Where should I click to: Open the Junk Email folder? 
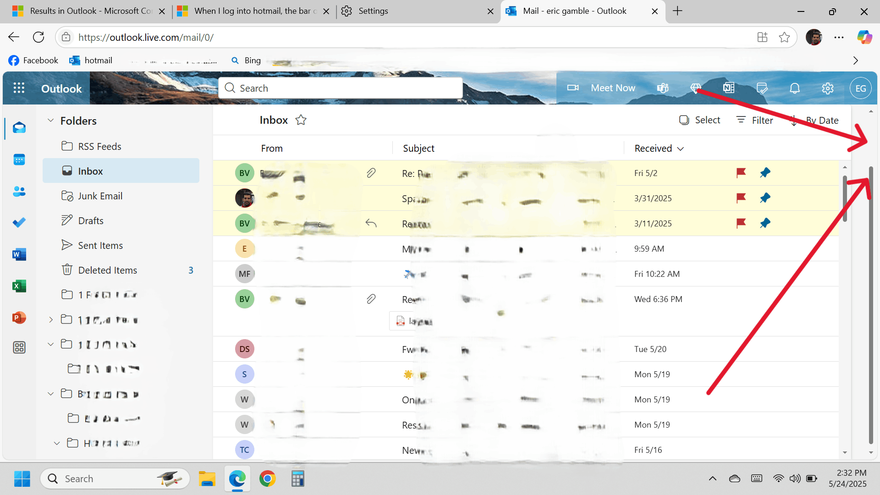pos(100,196)
